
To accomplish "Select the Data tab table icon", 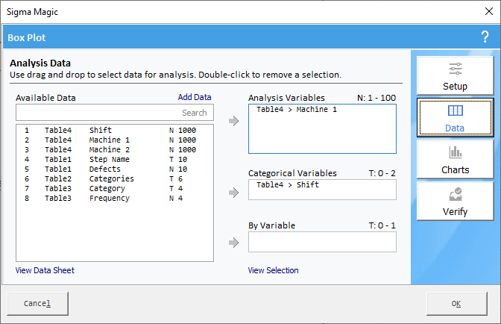I will coord(455,118).
